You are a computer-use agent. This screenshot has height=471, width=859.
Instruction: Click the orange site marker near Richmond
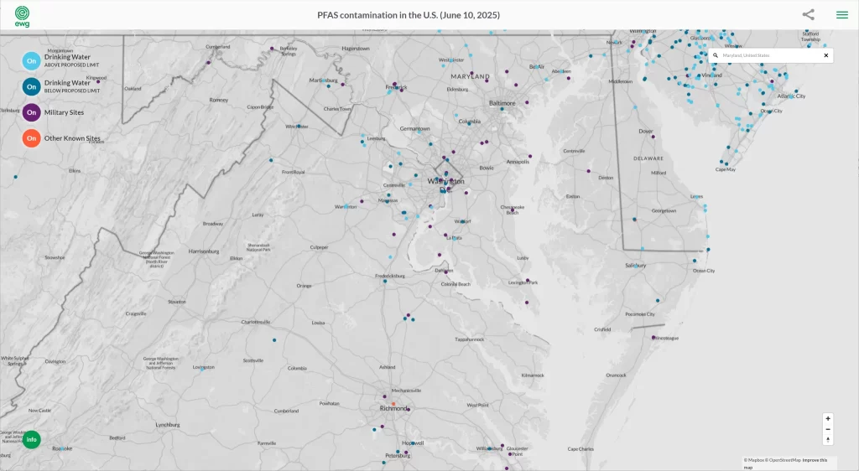point(393,404)
